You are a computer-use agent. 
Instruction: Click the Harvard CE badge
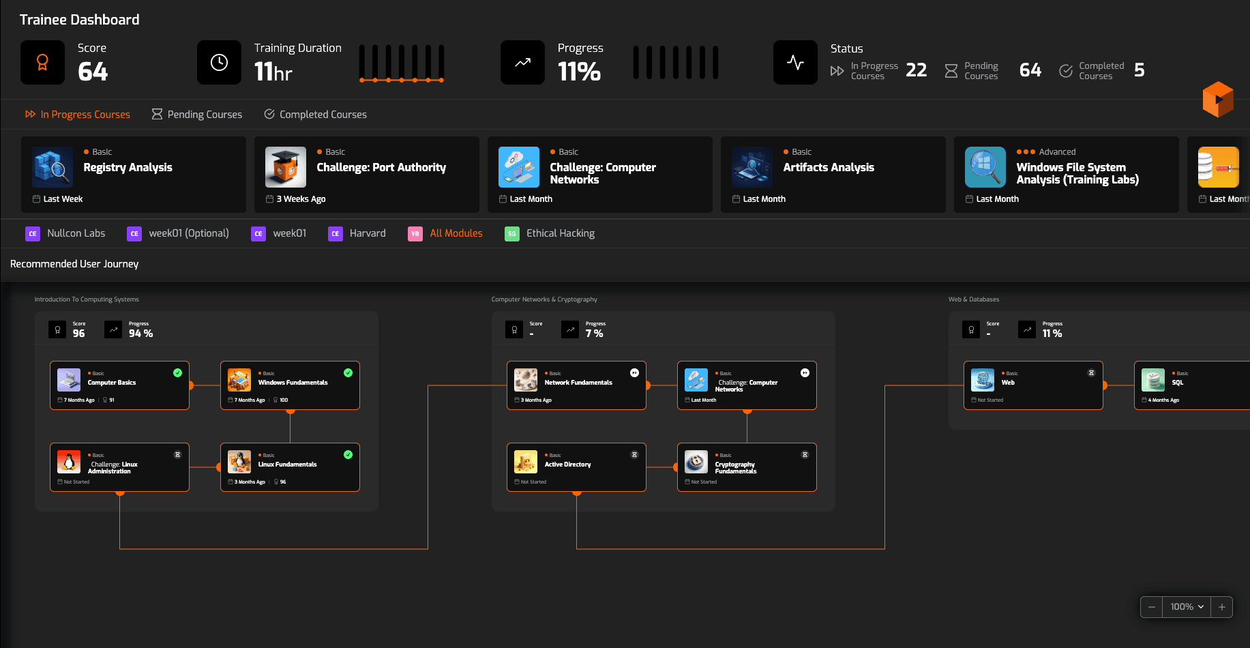click(x=336, y=234)
